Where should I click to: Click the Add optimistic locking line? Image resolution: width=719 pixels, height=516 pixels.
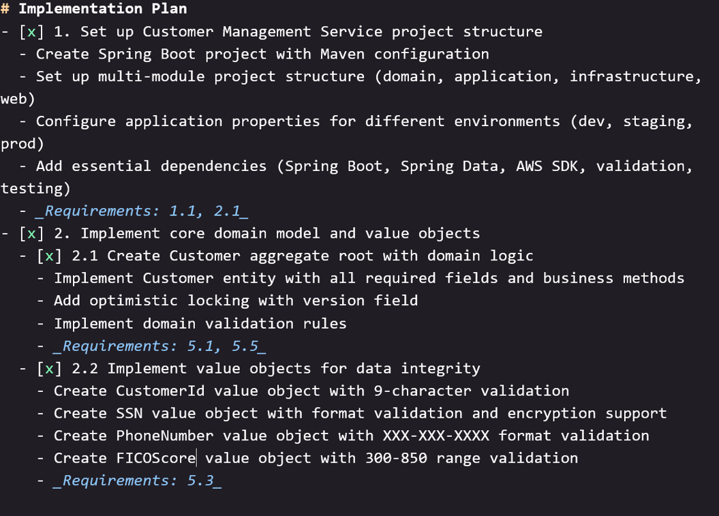[x=236, y=301]
